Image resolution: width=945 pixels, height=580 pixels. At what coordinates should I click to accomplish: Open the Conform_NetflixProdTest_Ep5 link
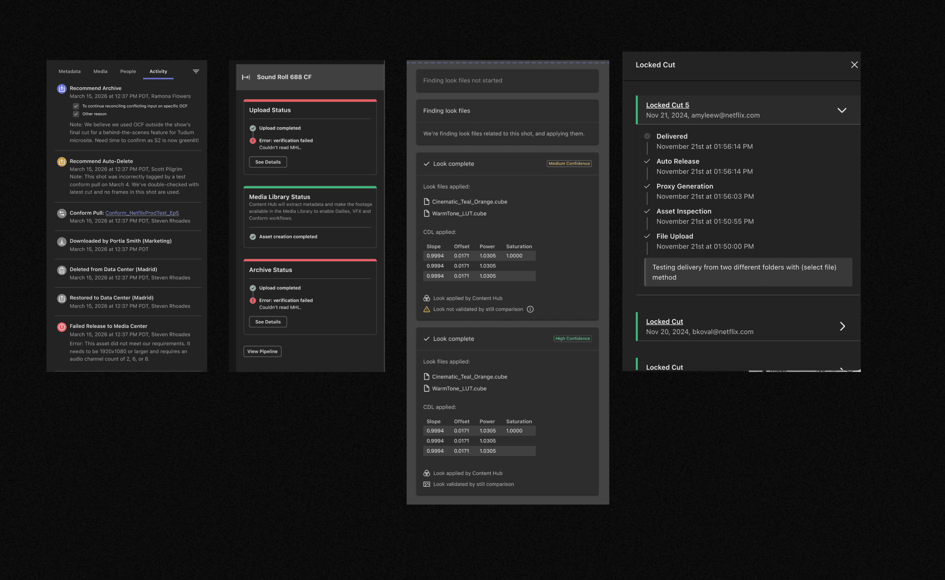142,213
